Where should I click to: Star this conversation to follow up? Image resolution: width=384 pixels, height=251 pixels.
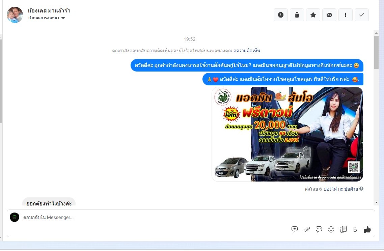pos(313,15)
